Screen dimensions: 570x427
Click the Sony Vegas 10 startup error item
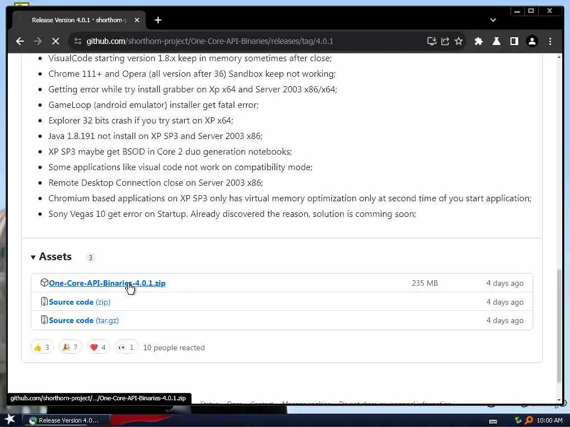click(x=232, y=214)
